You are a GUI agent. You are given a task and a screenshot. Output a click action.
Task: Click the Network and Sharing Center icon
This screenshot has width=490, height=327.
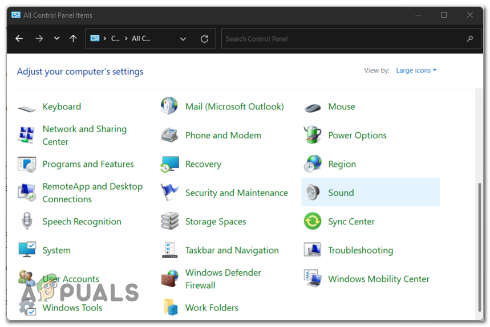[x=26, y=135]
